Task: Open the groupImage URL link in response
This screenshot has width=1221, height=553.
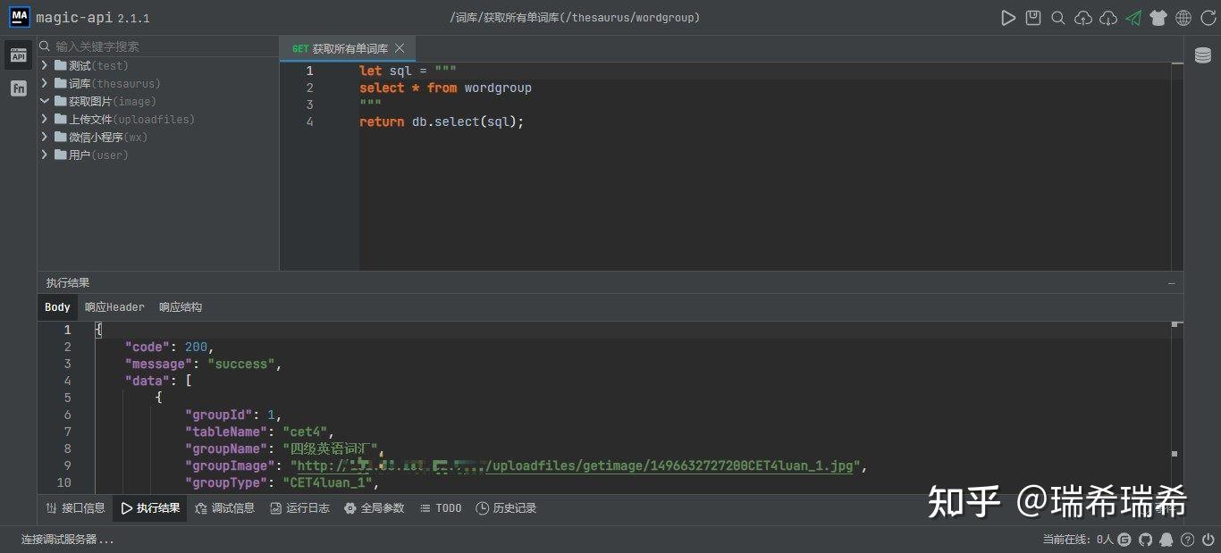Action: 575,466
